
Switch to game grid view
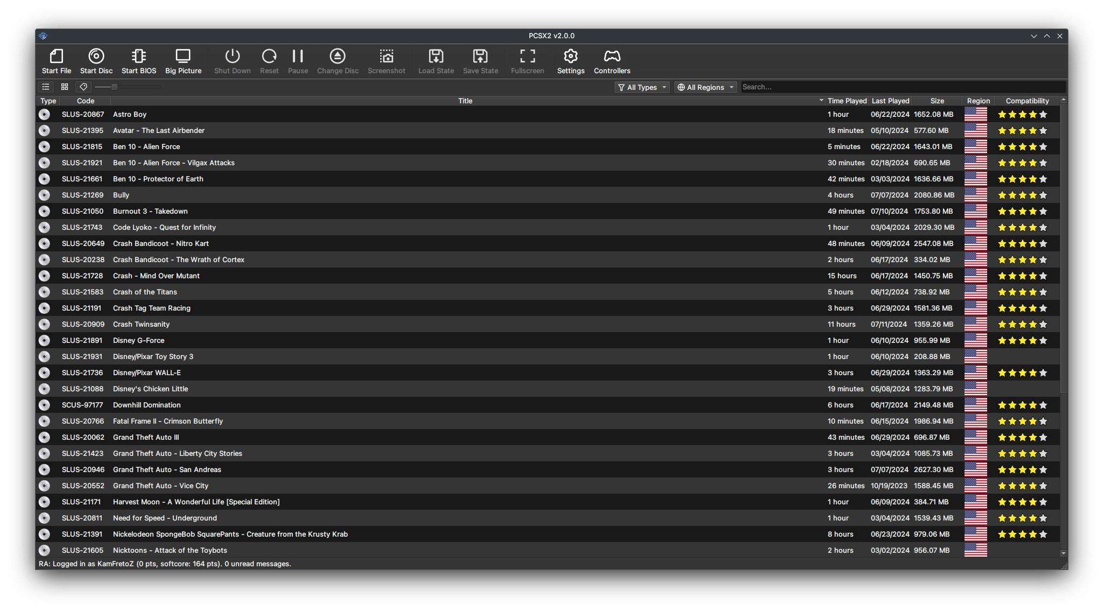coord(65,87)
